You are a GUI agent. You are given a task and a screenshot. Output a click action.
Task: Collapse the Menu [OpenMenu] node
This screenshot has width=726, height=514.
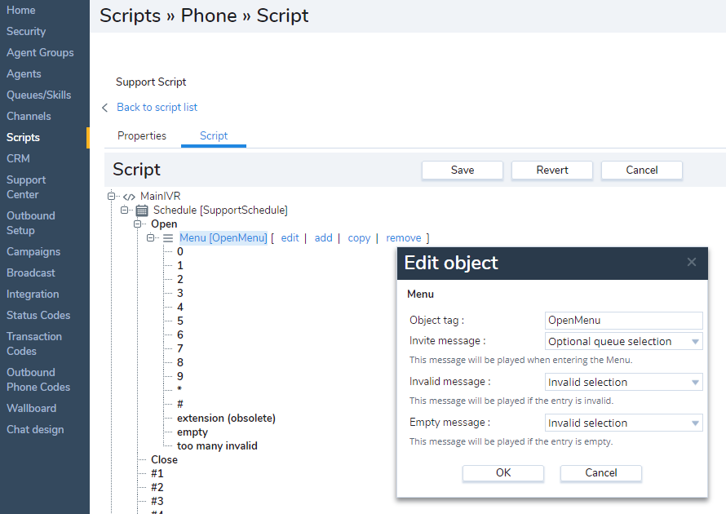[x=150, y=237]
